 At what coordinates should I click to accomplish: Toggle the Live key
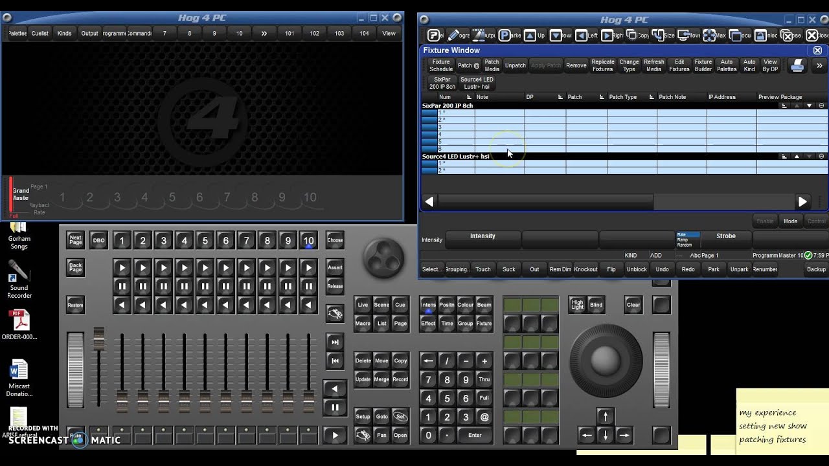point(363,305)
